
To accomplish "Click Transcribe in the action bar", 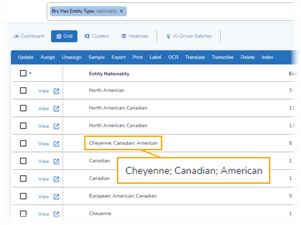I will click(223, 57).
